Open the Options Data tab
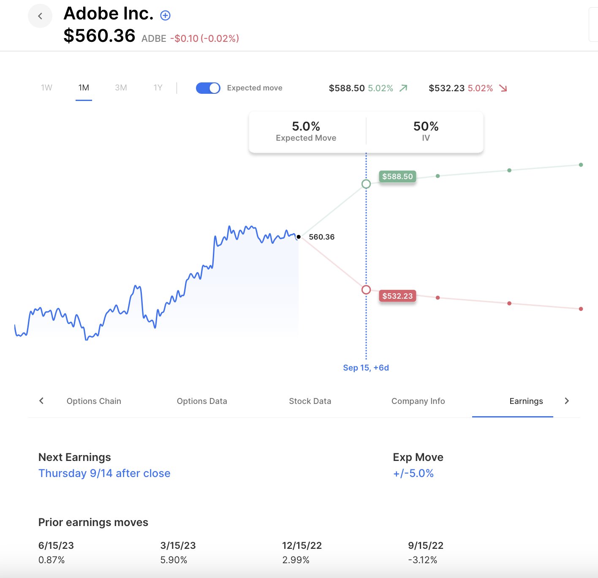The width and height of the screenshot is (598, 578). click(x=202, y=401)
